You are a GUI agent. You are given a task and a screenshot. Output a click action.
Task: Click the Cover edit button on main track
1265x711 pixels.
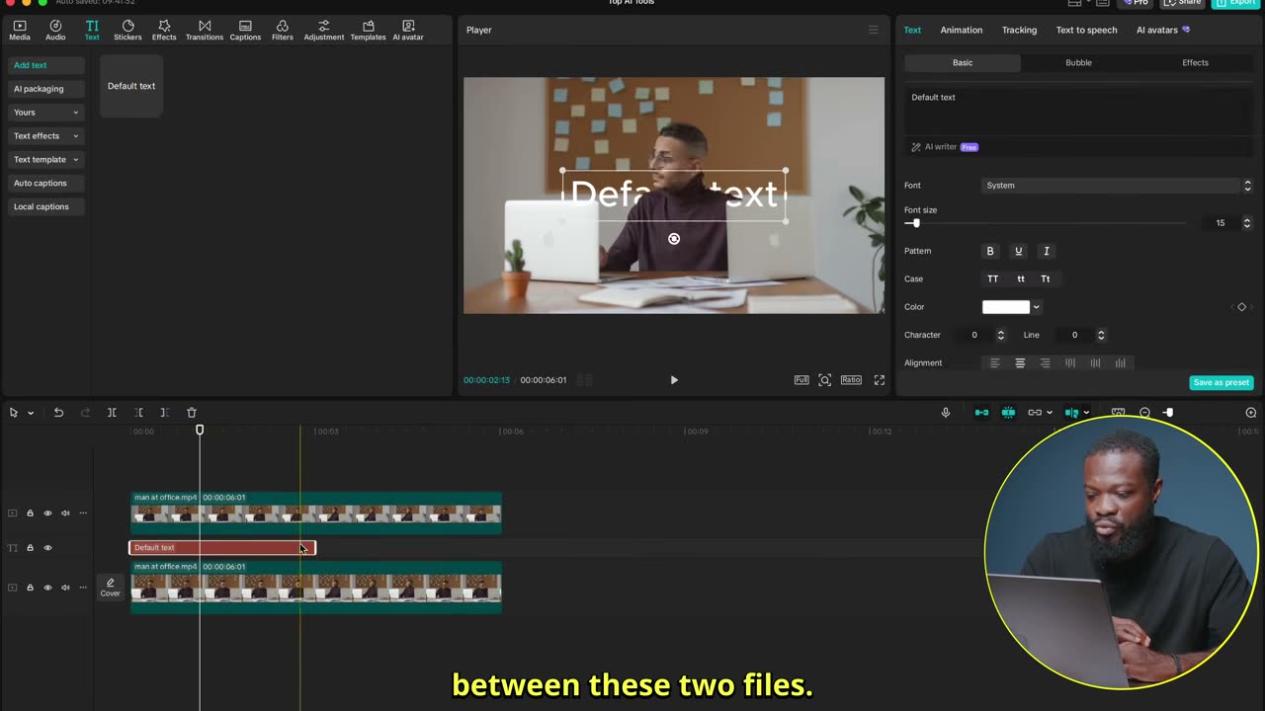pyautogui.click(x=110, y=588)
